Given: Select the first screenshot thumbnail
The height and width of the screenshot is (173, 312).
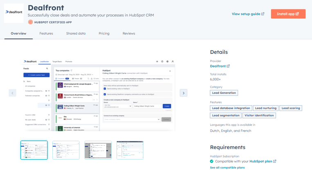Looking at the screenshot, I should pyautogui.click(x=34, y=150).
